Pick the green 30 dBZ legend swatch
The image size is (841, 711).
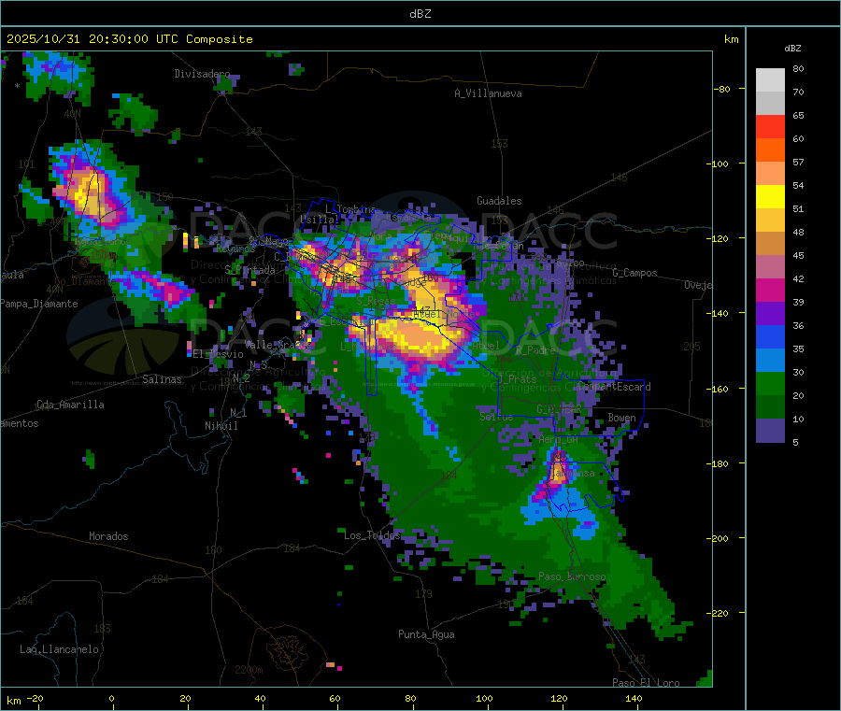point(770,383)
